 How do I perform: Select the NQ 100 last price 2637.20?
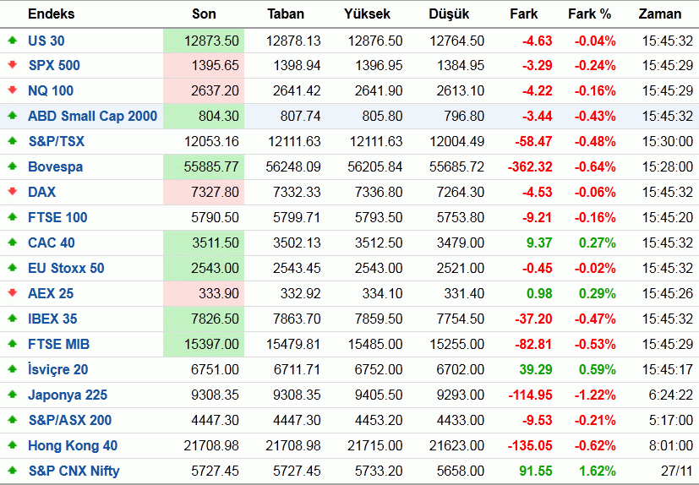coord(216,91)
